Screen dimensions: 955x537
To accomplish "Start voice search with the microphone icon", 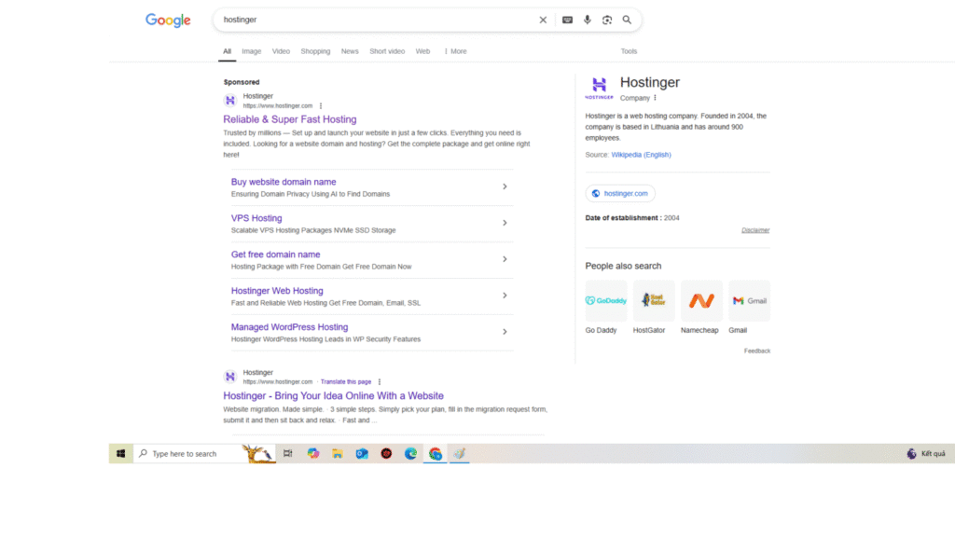I will [588, 21].
